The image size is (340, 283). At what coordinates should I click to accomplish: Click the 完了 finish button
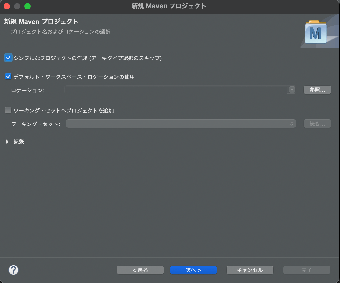[x=306, y=270]
